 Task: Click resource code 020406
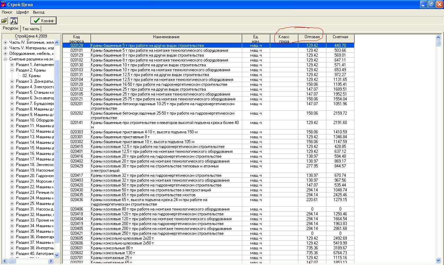click(x=77, y=209)
